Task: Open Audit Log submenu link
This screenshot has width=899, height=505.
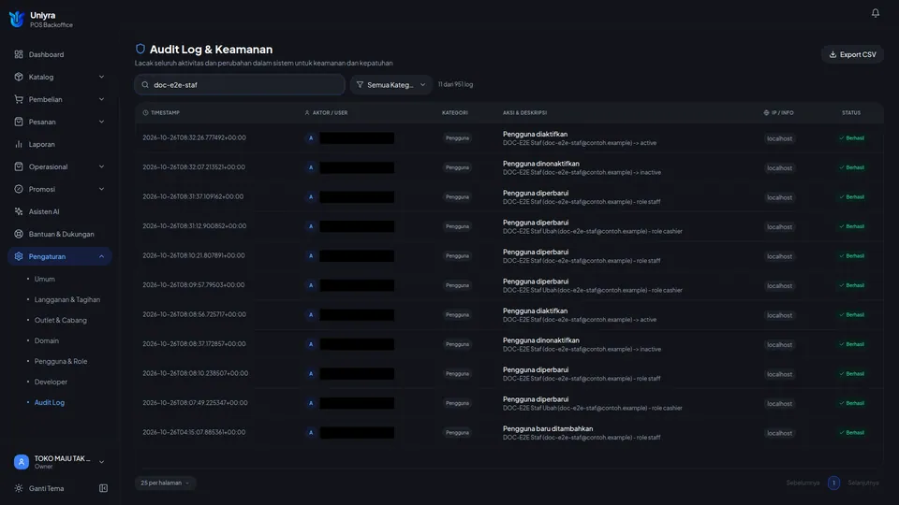Action: coord(50,402)
